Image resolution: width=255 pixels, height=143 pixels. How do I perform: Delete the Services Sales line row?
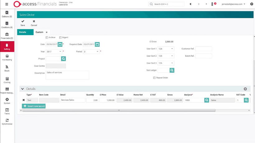pyautogui.click(x=24, y=100)
